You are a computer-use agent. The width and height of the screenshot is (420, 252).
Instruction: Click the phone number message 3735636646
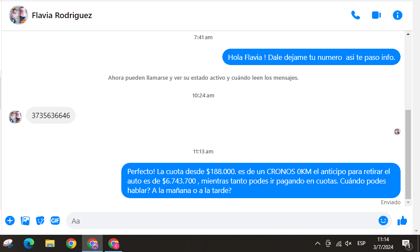point(51,115)
